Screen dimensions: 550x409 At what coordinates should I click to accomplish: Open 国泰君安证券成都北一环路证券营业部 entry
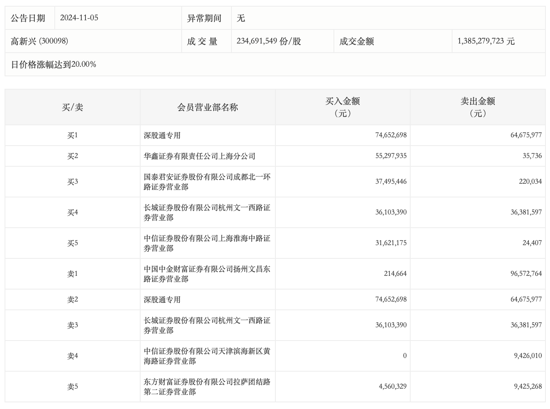point(207,182)
